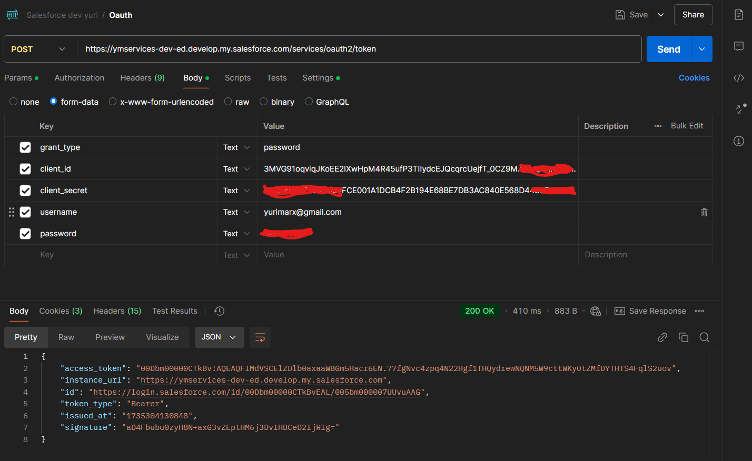Open the code snippet icon
The height and width of the screenshot is (461, 752).
tap(739, 78)
